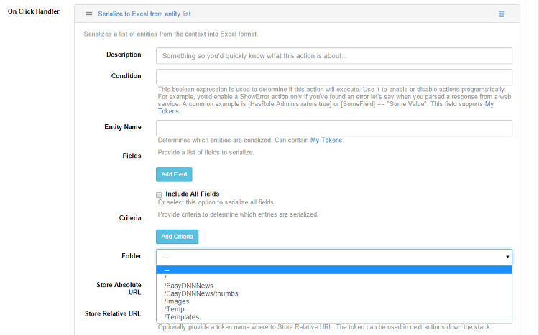Choose the root / folder option
The image size is (539, 335).
334,278
